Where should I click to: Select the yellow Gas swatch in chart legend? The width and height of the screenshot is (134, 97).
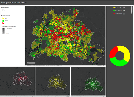pos(114,8)
